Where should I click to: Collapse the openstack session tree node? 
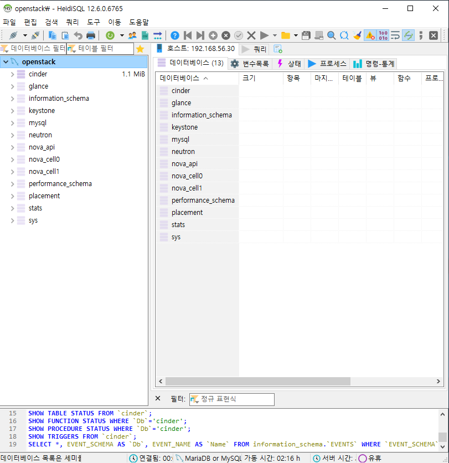[6, 61]
